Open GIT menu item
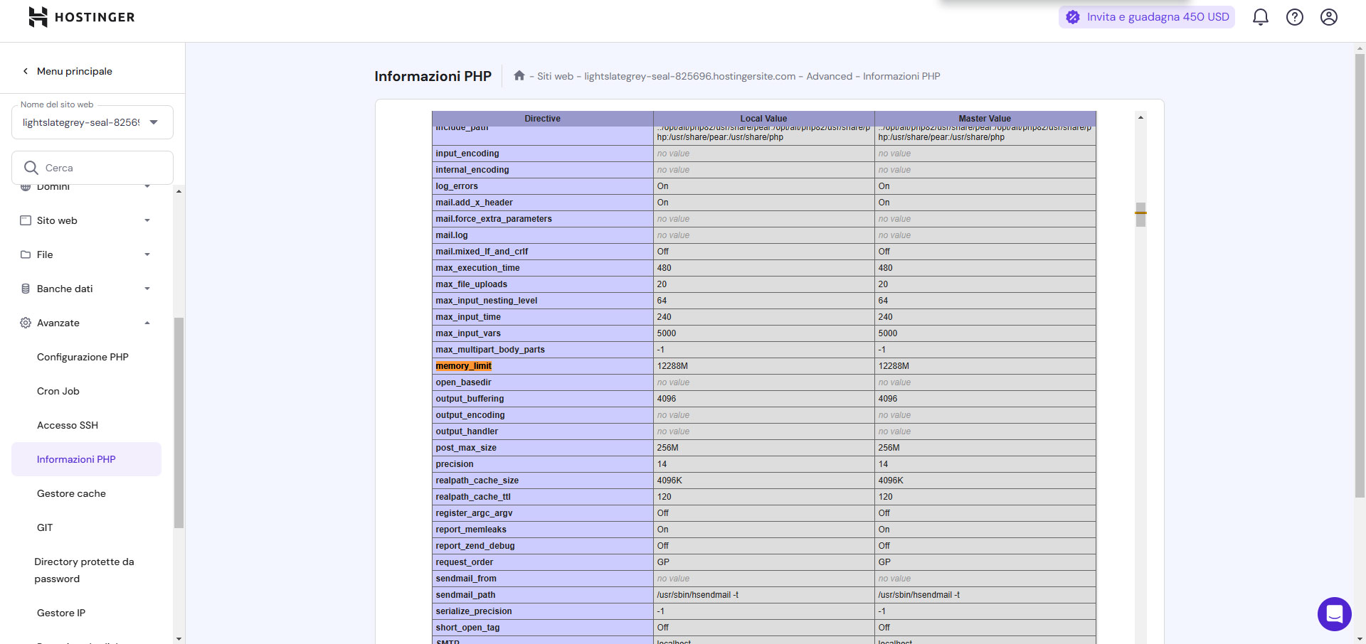 [x=45, y=527]
